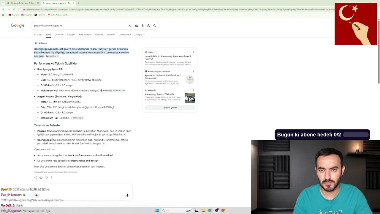Open Koenigsegg Automotive AB card options menu
The height and width of the screenshot is (214, 380).
[x=194, y=71]
